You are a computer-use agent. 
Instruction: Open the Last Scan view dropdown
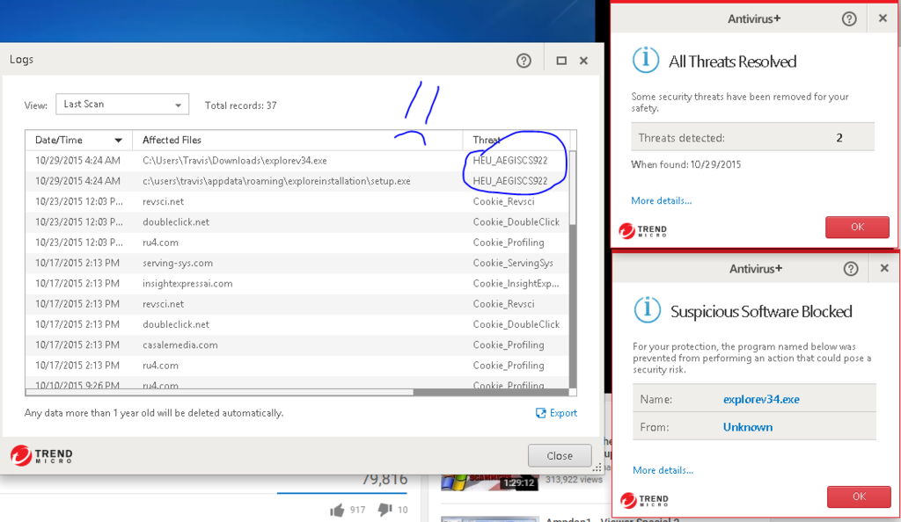tap(122, 105)
